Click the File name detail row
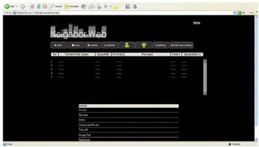259x147 pixels. click(128, 115)
